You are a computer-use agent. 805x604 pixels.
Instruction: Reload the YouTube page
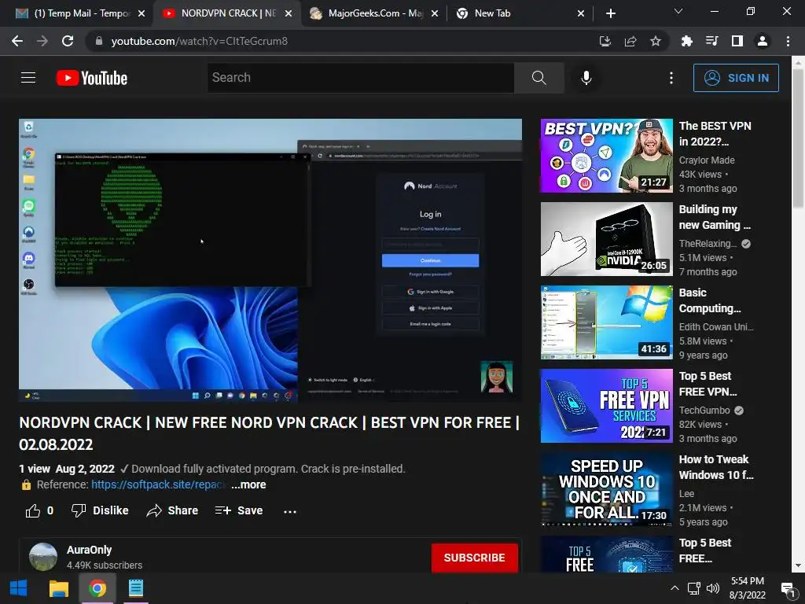tap(68, 41)
